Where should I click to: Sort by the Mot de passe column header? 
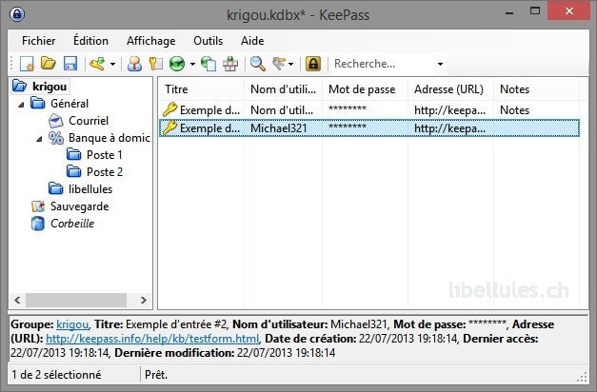pyautogui.click(x=365, y=89)
